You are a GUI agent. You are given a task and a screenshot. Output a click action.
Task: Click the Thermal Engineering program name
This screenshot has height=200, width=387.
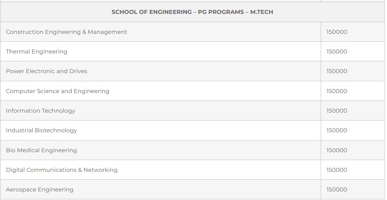[36, 52]
